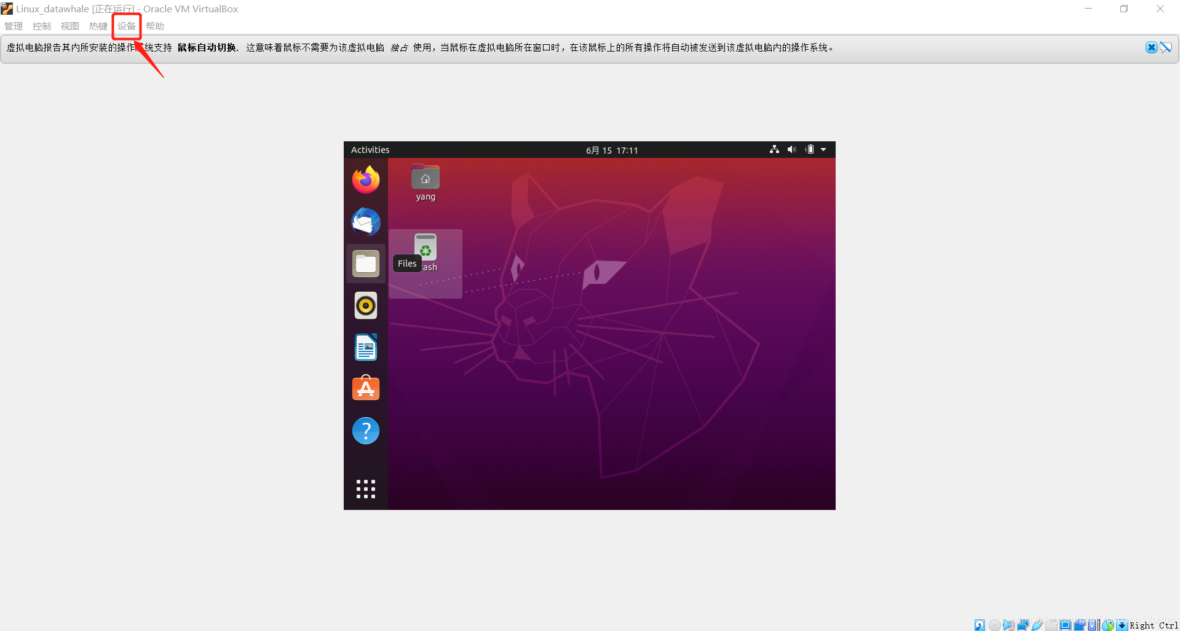This screenshot has height=631, width=1180.
Task: Click the mouse integration status icon
Action: pyautogui.click(x=1108, y=625)
